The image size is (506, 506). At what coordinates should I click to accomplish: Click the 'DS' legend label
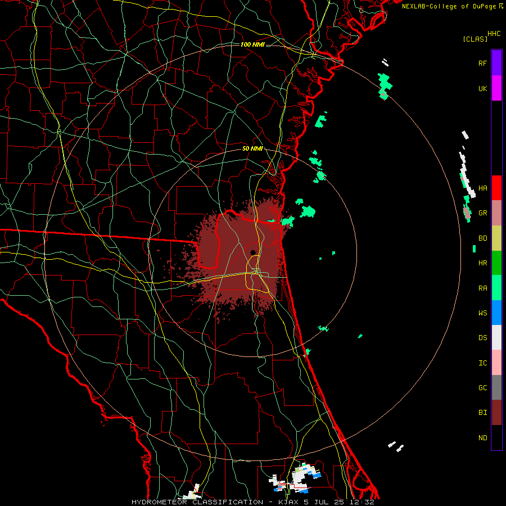coord(482,338)
